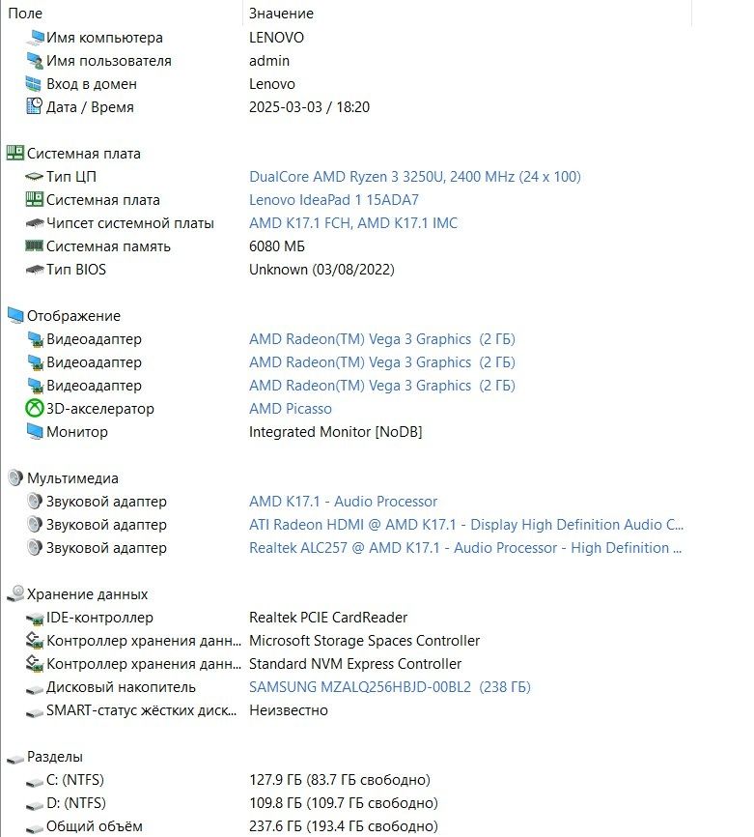Click the computer name icon
The width and height of the screenshot is (754, 837).
point(36,38)
